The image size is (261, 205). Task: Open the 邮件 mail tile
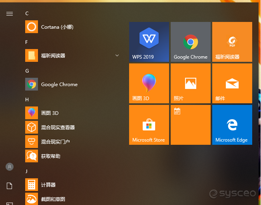point(232,83)
